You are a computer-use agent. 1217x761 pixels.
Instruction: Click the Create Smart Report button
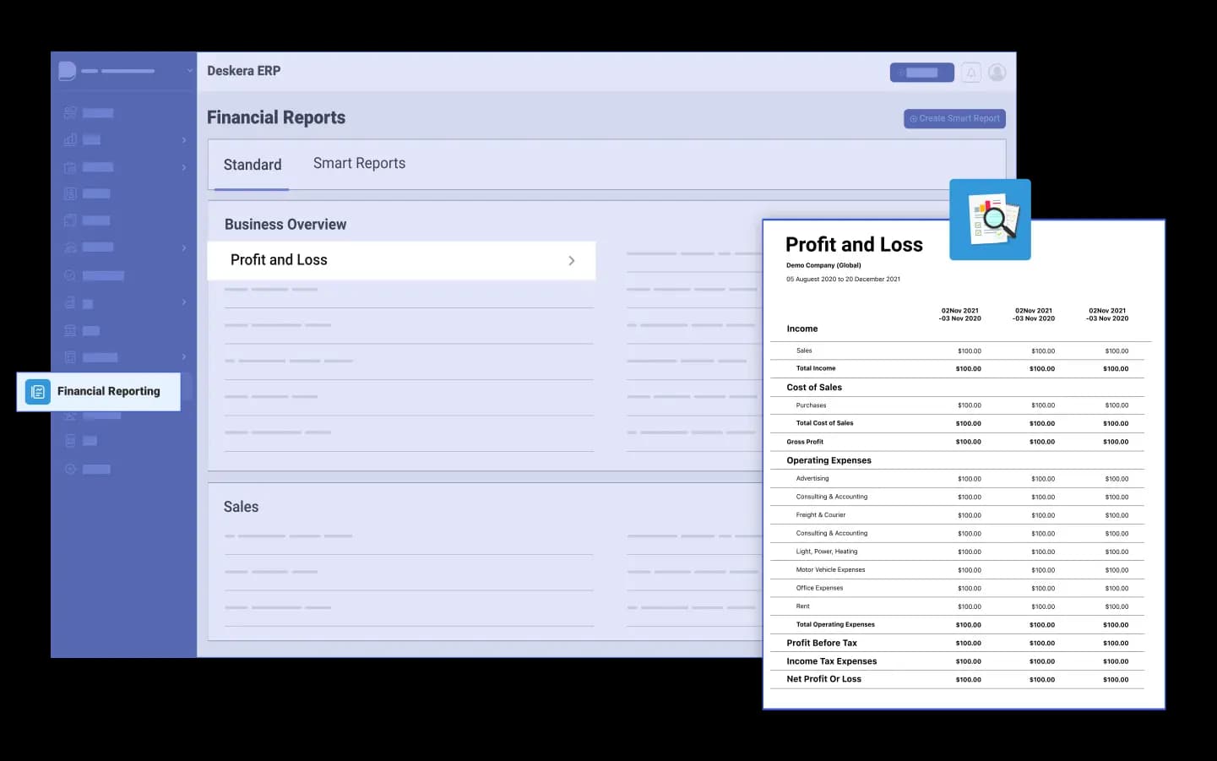(x=954, y=118)
